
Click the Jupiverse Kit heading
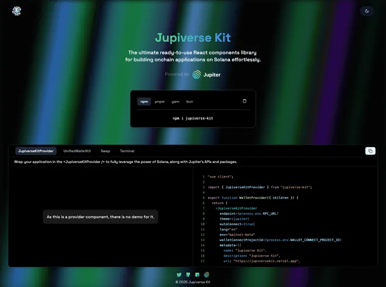click(193, 38)
